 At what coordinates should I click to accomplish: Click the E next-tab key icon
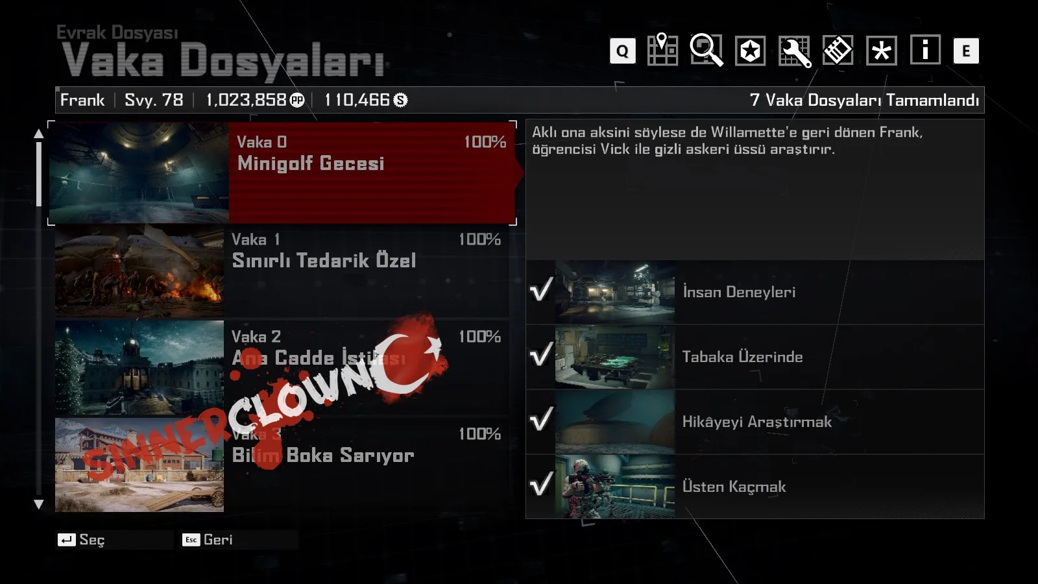point(966,51)
